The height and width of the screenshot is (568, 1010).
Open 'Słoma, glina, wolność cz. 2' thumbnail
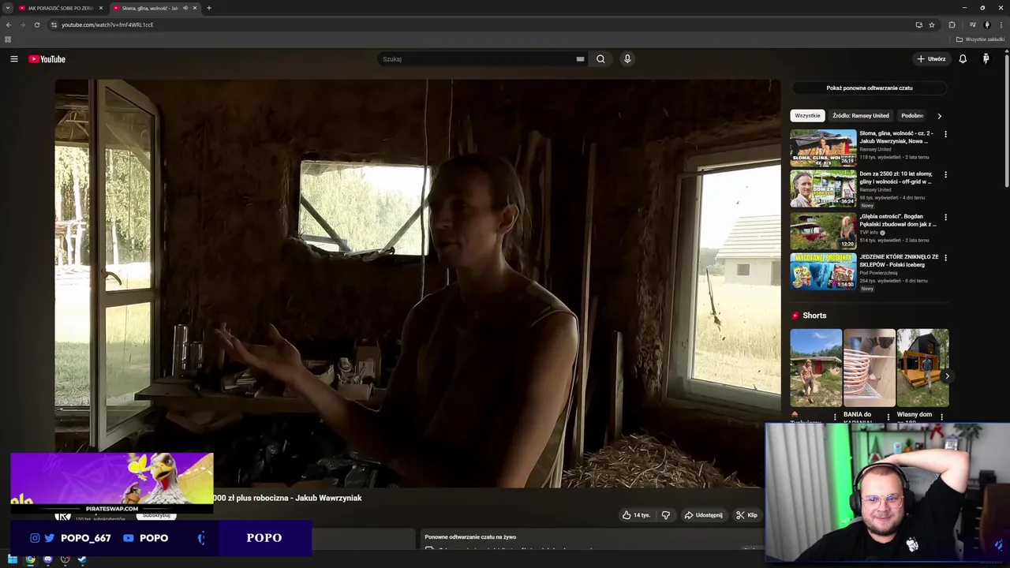click(823, 148)
